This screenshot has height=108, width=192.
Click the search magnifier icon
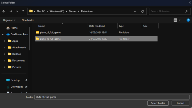pyautogui.click(x=186, y=11)
